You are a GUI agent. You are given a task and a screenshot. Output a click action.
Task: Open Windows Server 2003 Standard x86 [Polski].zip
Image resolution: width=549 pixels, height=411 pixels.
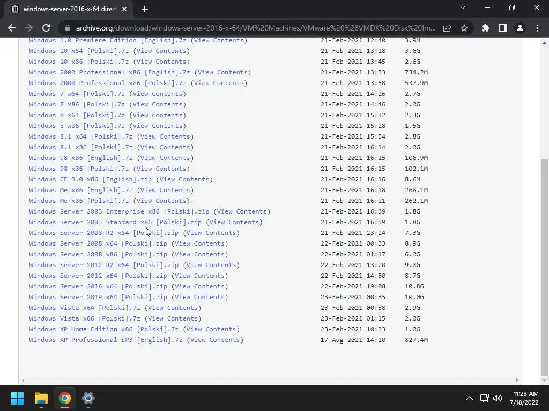115,222
